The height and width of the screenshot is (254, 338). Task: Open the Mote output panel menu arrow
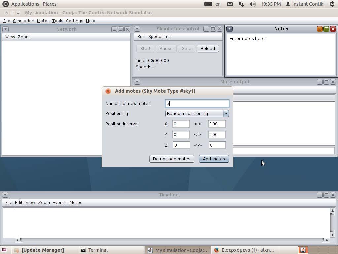tap(137, 82)
